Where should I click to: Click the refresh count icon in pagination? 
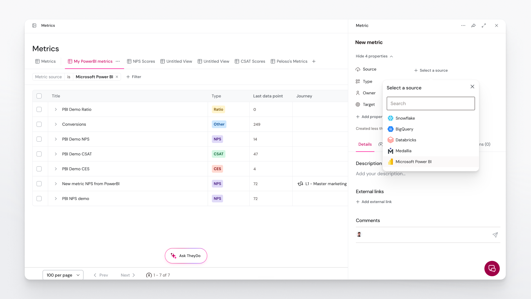pyautogui.click(x=149, y=275)
